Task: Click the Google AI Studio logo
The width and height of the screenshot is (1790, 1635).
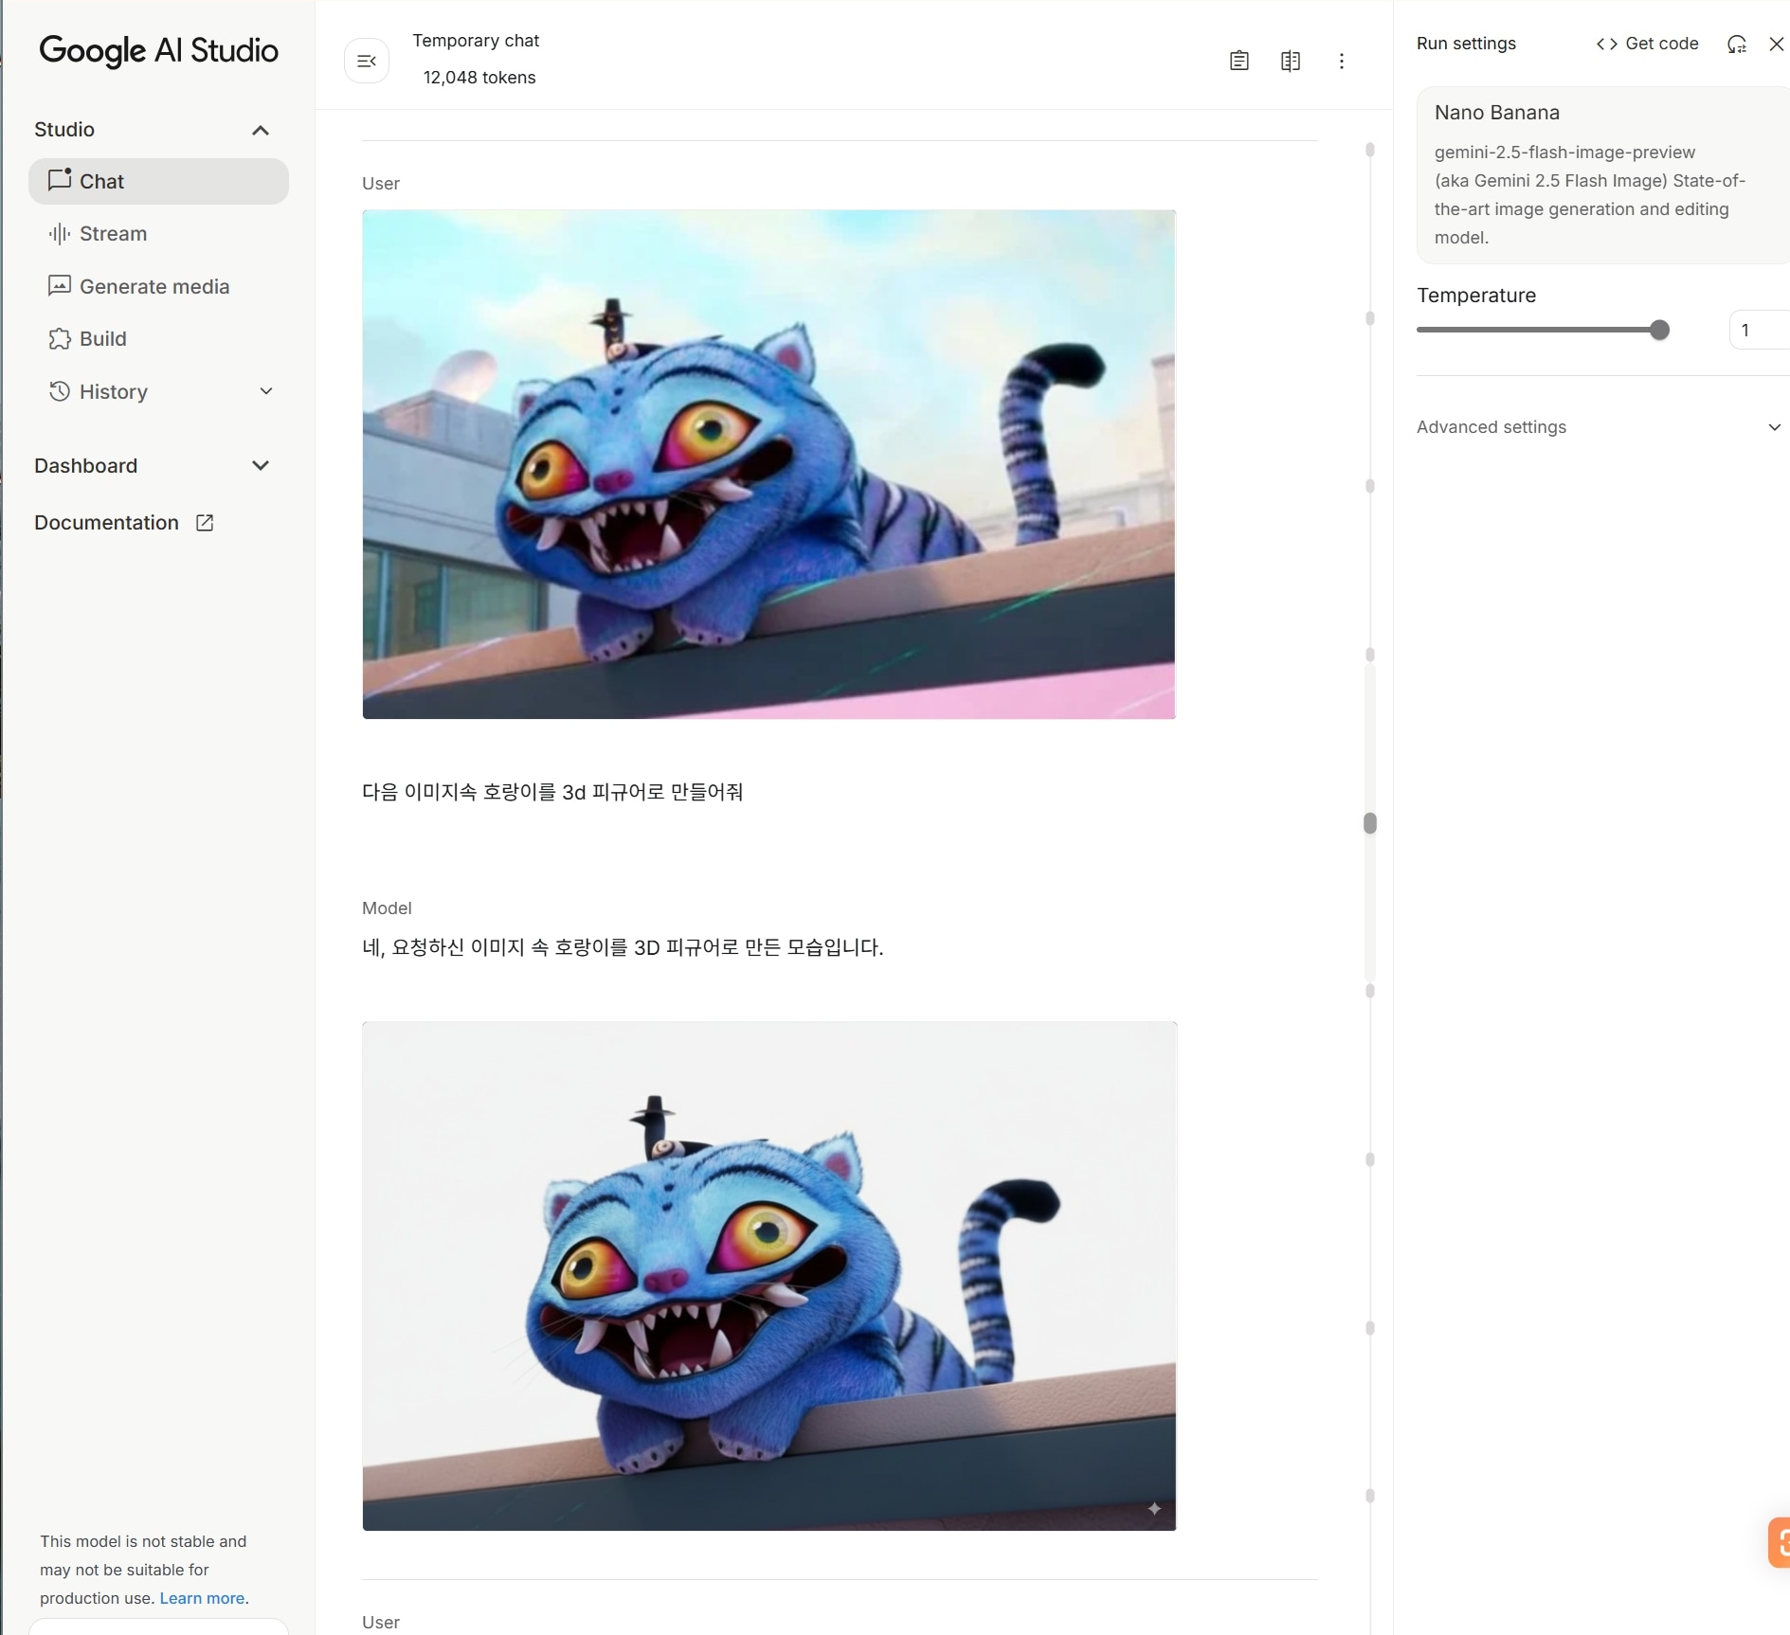Action: 158,51
